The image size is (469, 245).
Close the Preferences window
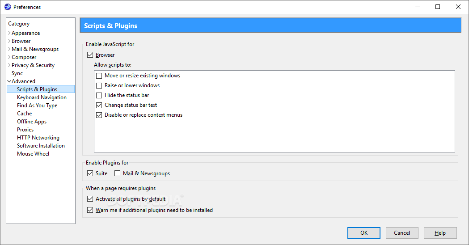pos(458,7)
